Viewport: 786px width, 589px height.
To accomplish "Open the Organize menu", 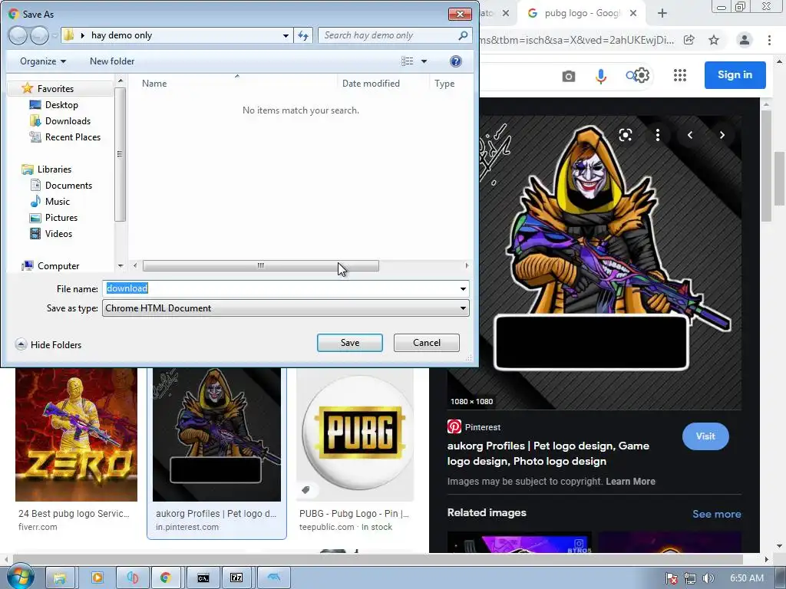I will point(43,61).
